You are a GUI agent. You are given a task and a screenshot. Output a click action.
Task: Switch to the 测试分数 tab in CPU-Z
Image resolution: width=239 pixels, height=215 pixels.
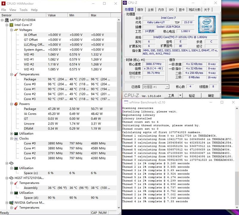[194, 10]
